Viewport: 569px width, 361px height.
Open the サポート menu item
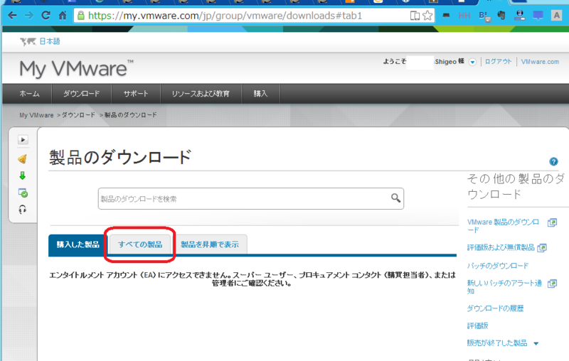tap(136, 94)
